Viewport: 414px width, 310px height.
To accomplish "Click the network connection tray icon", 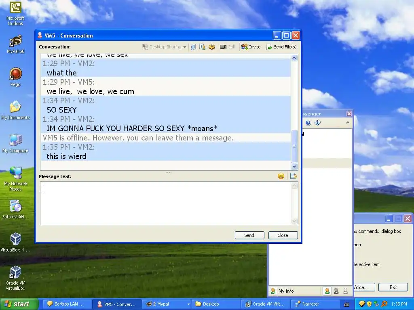I will pos(376,304).
